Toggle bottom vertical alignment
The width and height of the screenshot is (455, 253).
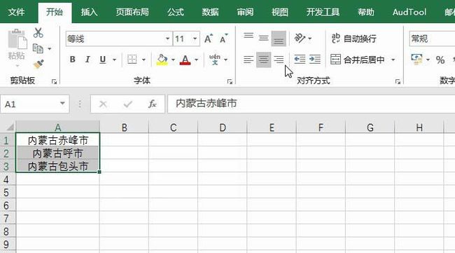(x=279, y=39)
